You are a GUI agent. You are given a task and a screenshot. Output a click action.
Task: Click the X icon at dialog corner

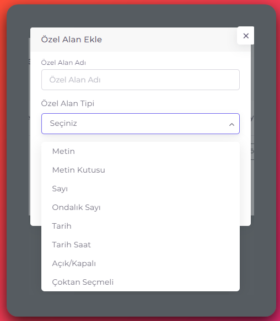[x=246, y=36]
